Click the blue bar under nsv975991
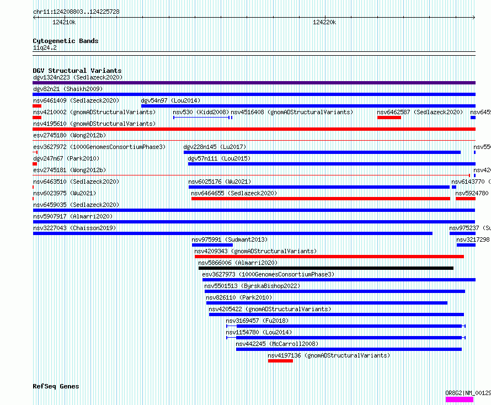The width and height of the screenshot is (491, 405). pyautogui.click(x=212, y=245)
